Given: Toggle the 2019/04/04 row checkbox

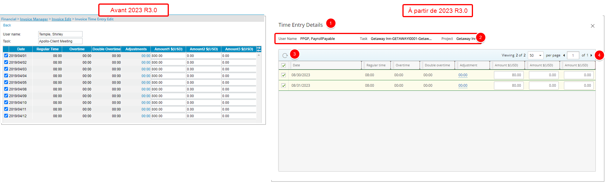Looking at the screenshot, I should 6,75.
